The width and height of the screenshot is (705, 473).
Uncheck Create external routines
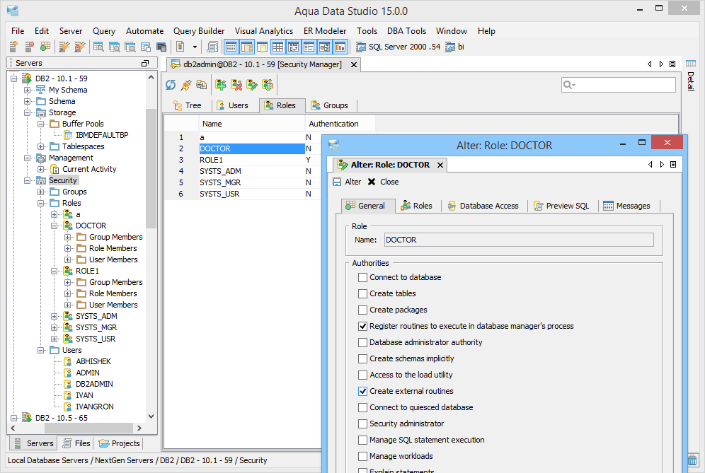pos(362,391)
